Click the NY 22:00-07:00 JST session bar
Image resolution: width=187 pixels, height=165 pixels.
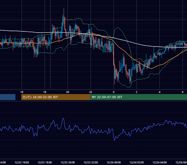[138, 97]
